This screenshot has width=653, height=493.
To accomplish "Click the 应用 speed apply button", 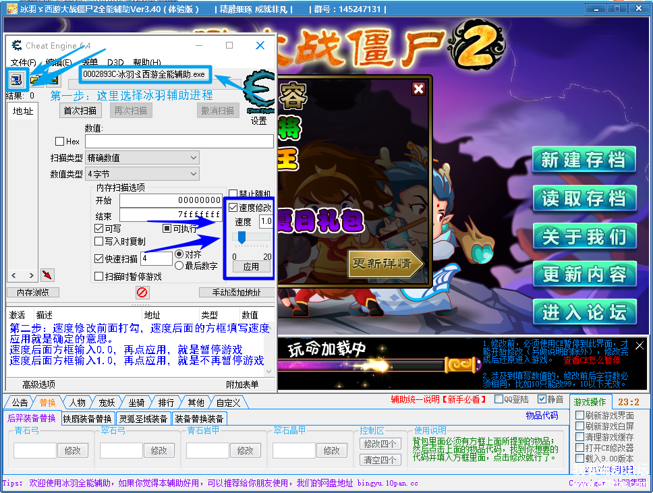I will [x=251, y=266].
